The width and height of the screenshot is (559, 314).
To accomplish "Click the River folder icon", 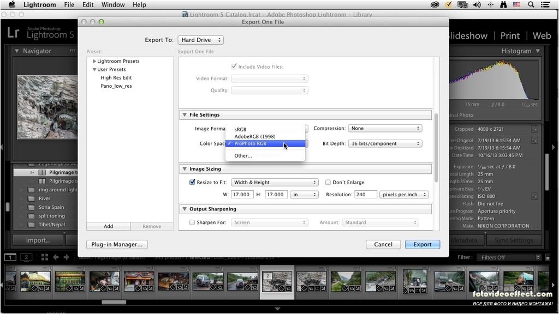I will pos(31,198).
